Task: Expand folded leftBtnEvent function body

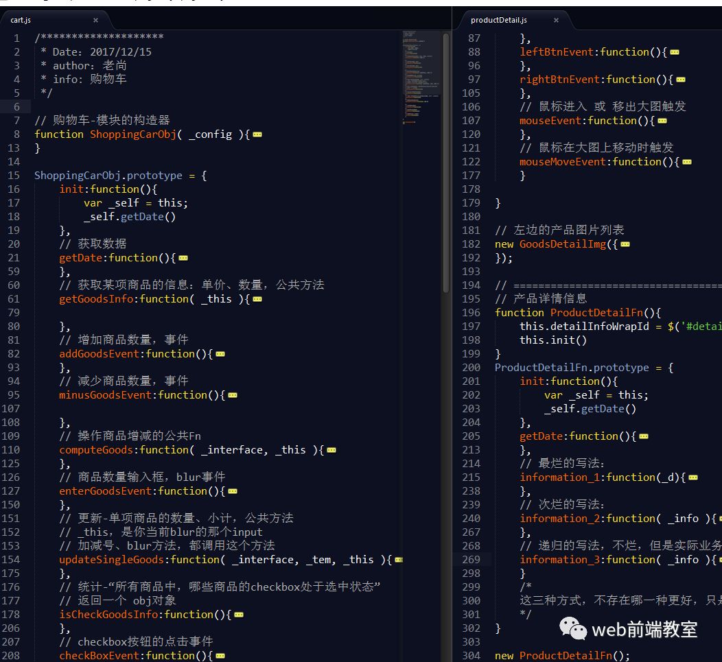Action: pyautogui.click(x=675, y=53)
